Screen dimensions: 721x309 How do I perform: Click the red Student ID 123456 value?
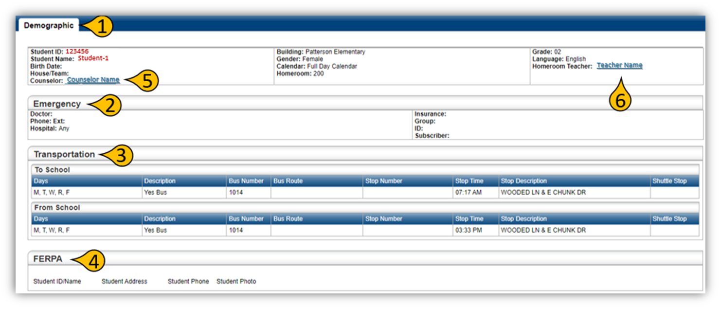pyautogui.click(x=77, y=52)
